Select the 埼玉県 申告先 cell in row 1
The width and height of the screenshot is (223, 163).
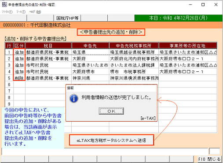point(90,52)
